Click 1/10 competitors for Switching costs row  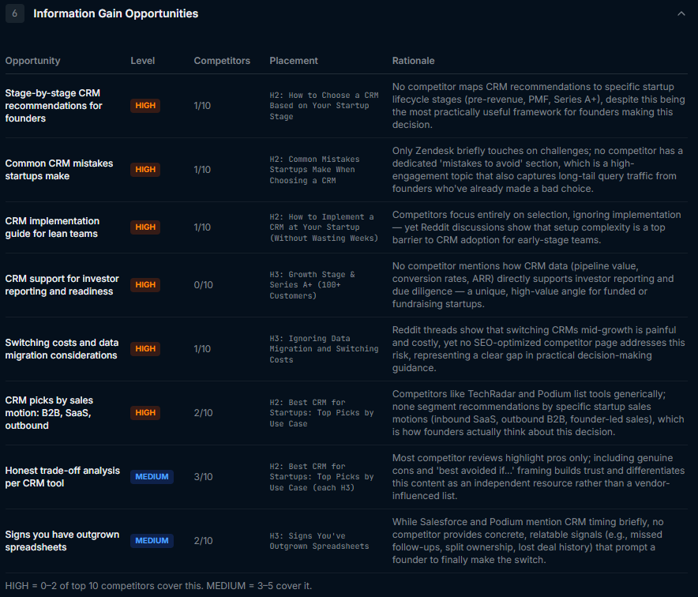pos(202,349)
